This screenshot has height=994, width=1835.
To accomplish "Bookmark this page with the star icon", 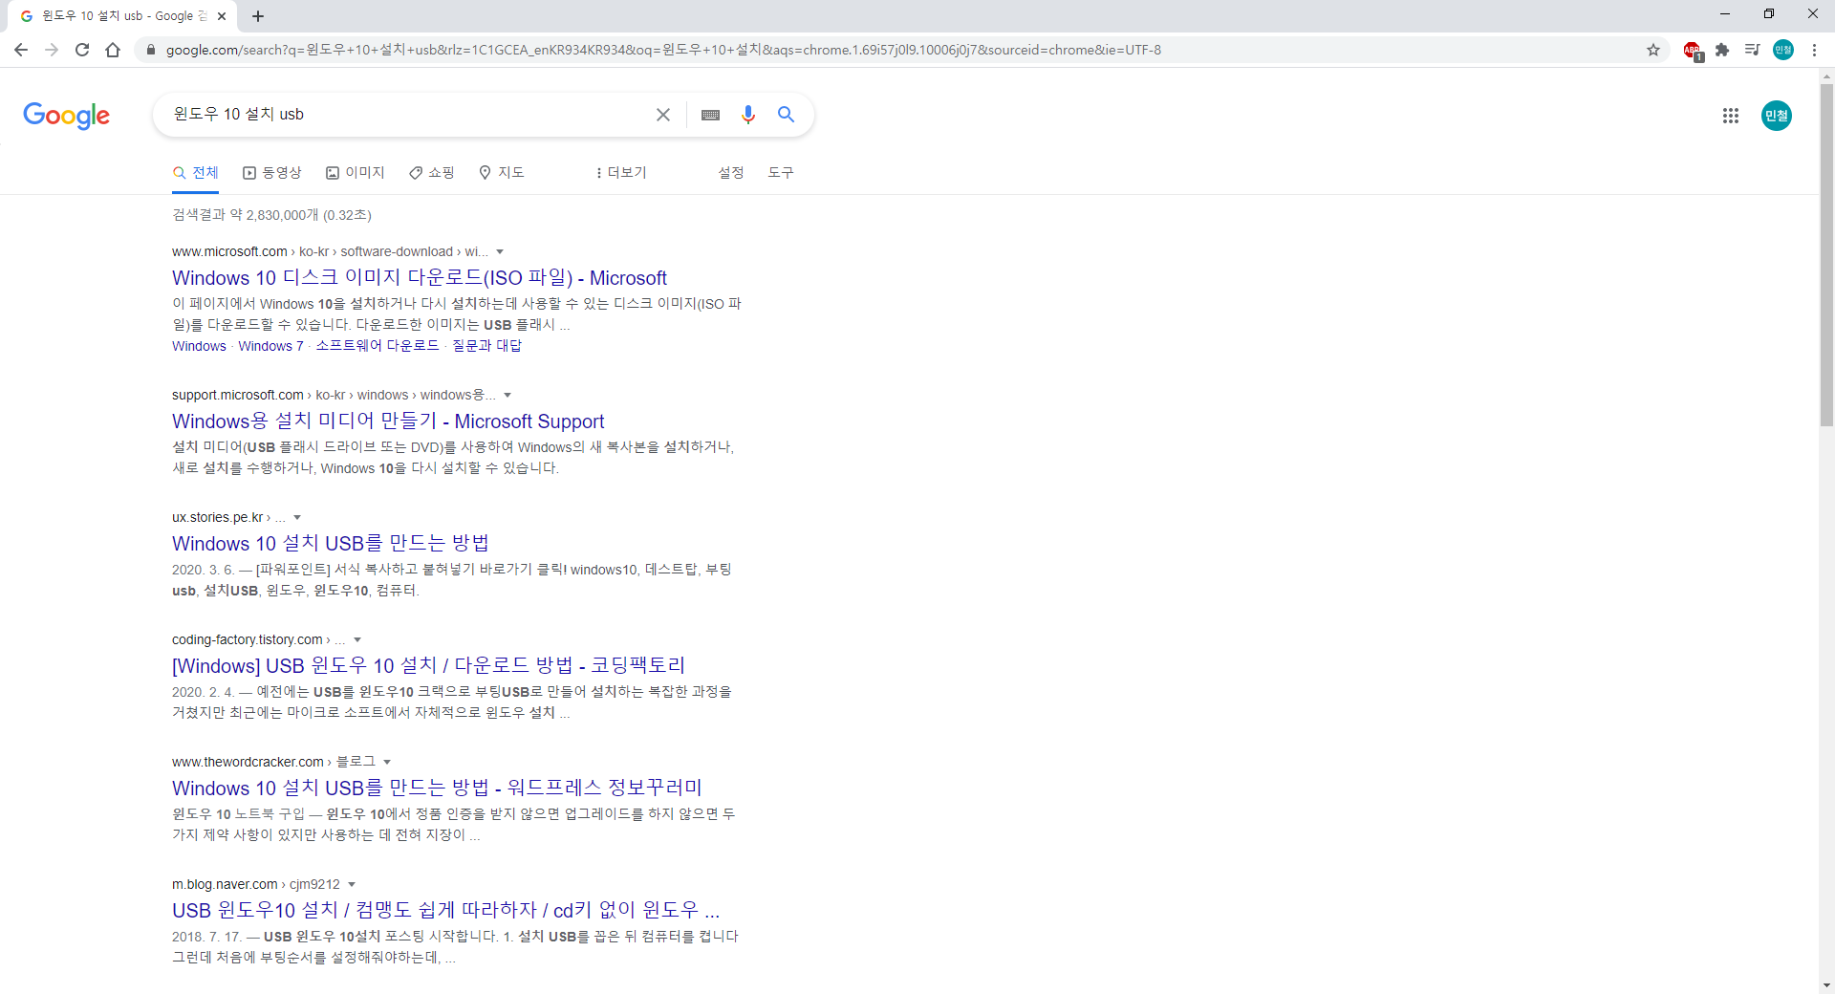I will 1653,50.
